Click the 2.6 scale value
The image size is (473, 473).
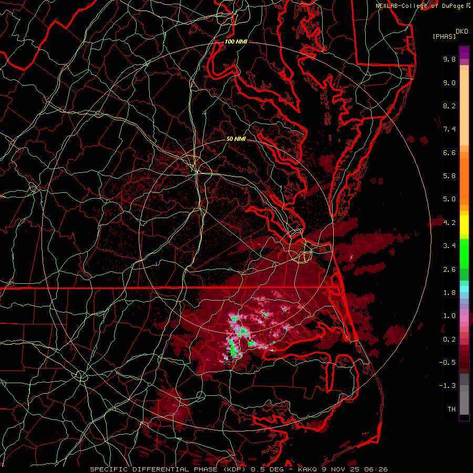(449, 270)
